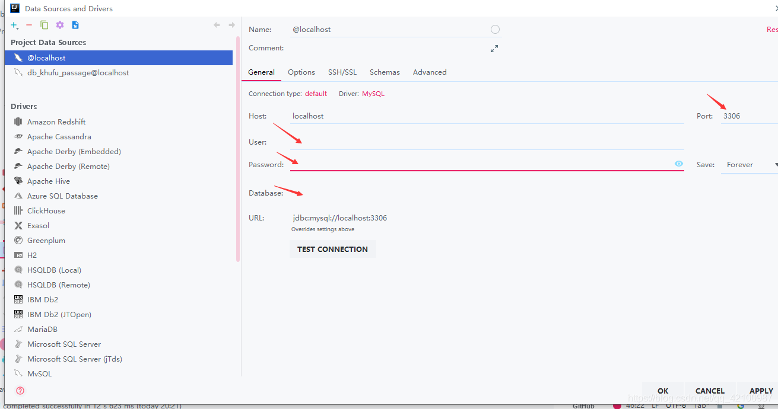Image resolution: width=778 pixels, height=409 pixels.
Task: Click the Reset link at top right
Action: tap(772, 30)
